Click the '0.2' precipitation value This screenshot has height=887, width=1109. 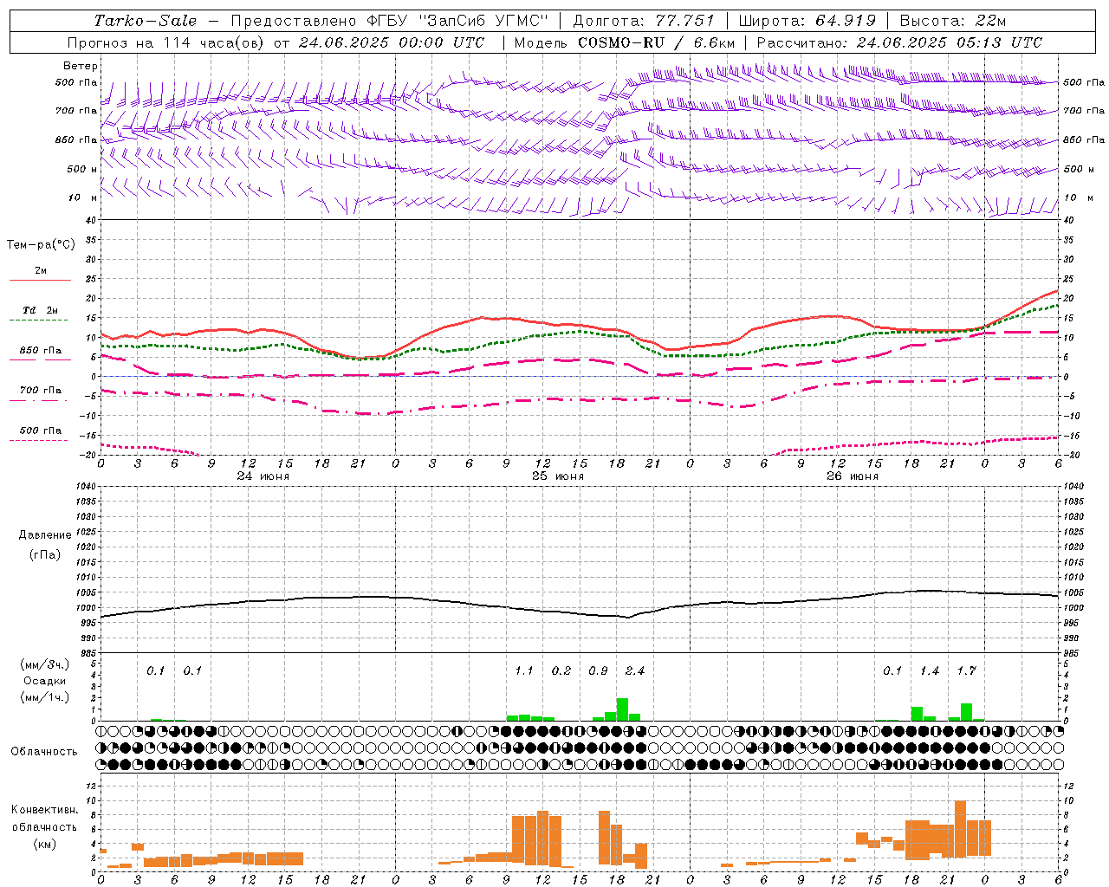(x=561, y=671)
